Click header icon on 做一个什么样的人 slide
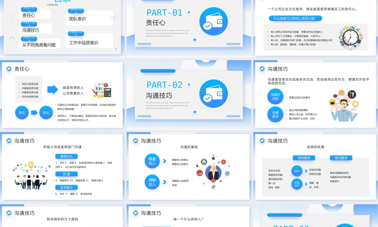The width and height of the screenshot is (378, 227). pyautogui.click(x=135, y=213)
